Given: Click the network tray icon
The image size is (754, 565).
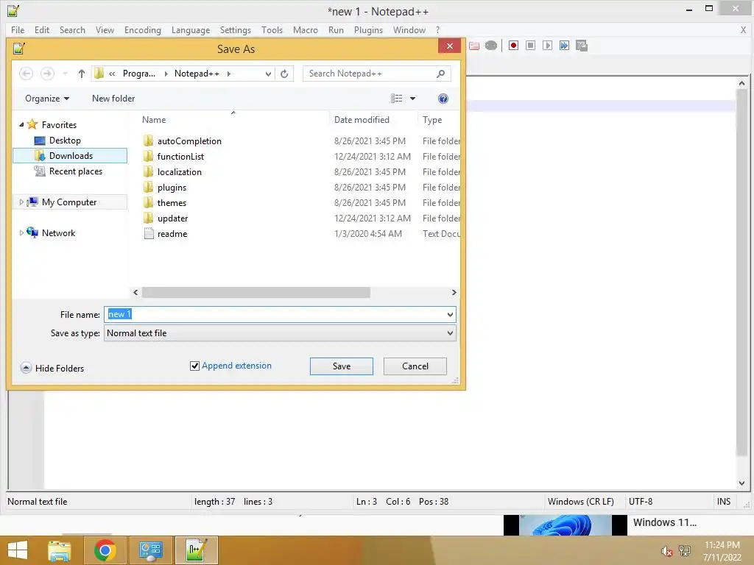Looking at the screenshot, I should pos(685,551).
